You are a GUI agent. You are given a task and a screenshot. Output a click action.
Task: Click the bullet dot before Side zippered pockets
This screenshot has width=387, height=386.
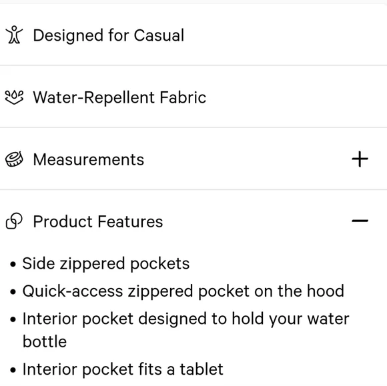(x=13, y=265)
